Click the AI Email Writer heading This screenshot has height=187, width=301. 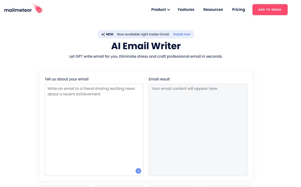pyautogui.click(x=146, y=46)
